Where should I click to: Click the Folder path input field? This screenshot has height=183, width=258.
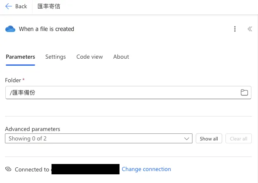coord(124,93)
